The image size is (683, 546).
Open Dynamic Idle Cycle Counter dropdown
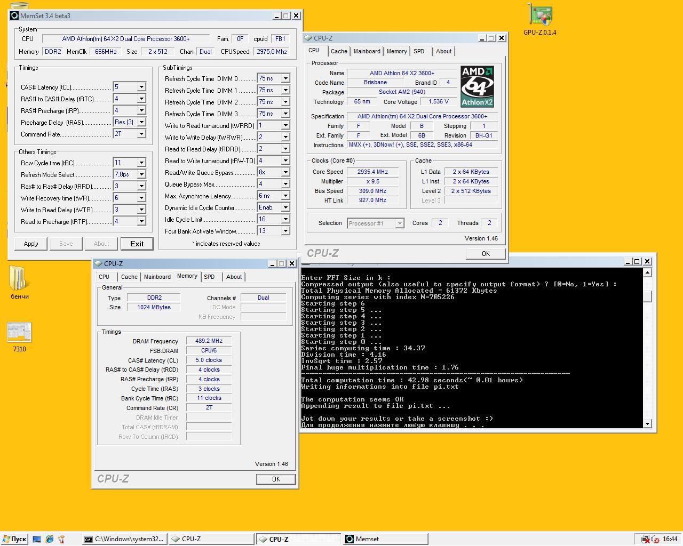coord(285,207)
